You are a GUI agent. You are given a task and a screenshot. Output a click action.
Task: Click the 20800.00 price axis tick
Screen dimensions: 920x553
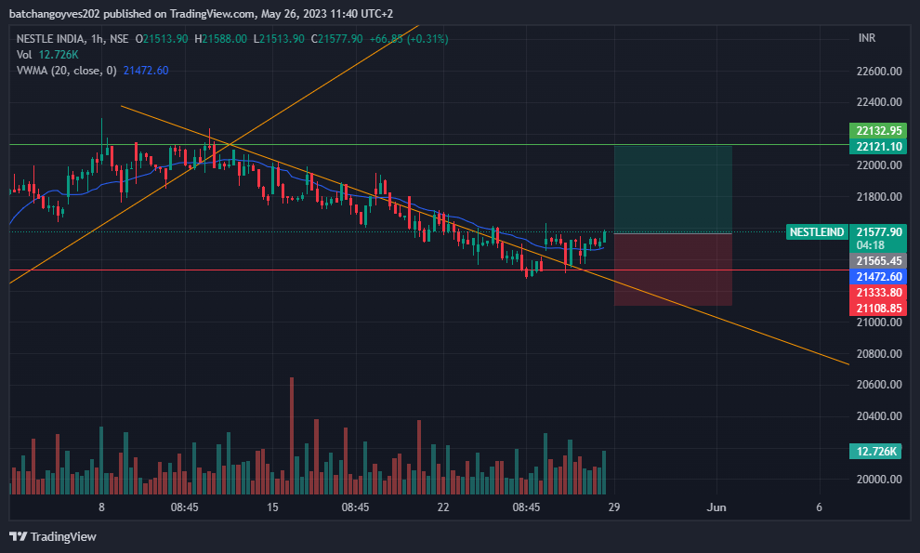(879, 353)
